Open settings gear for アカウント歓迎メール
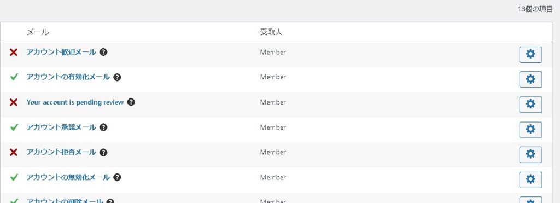The image size is (560, 203). [530, 54]
